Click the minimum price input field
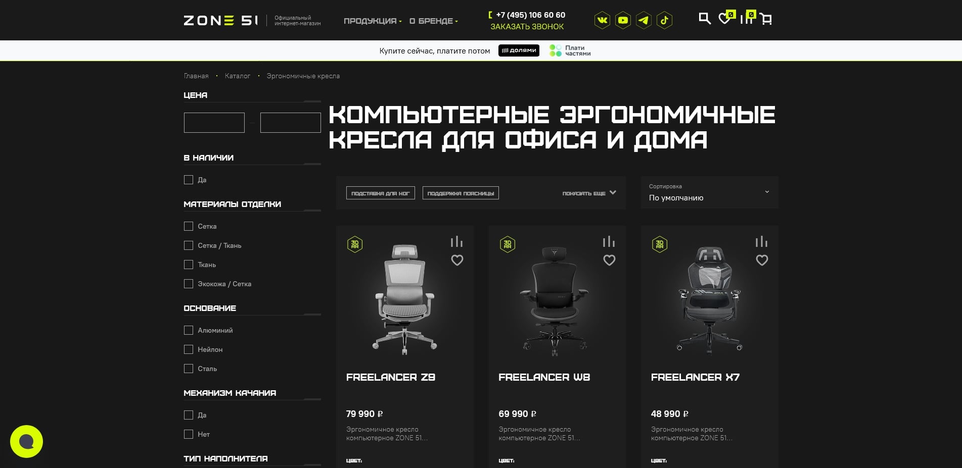This screenshot has width=962, height=468. (214, 123)
